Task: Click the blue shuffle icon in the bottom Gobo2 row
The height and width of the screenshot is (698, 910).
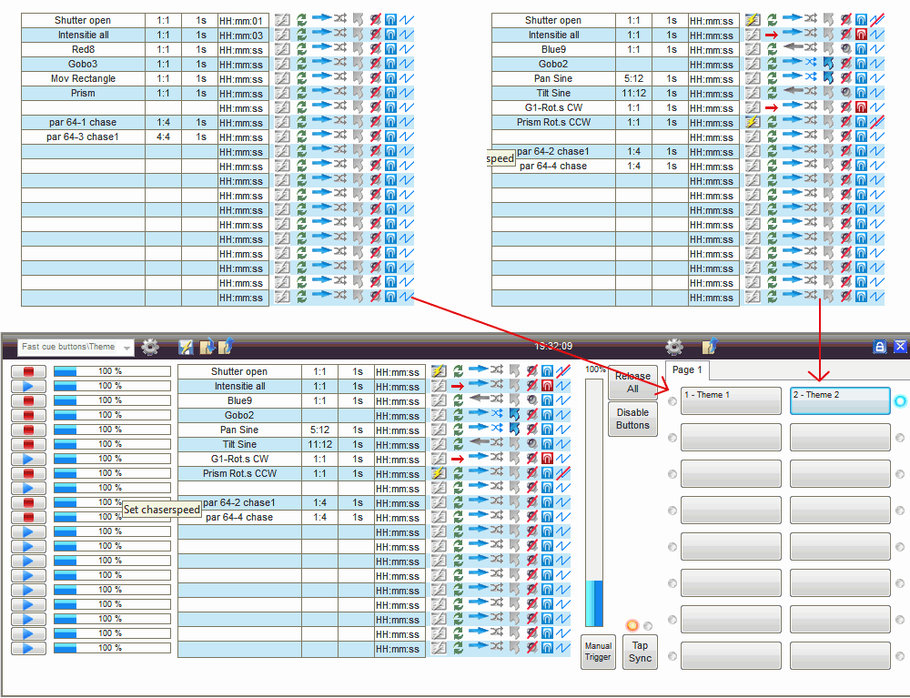Action: click(x=497, y=414)
